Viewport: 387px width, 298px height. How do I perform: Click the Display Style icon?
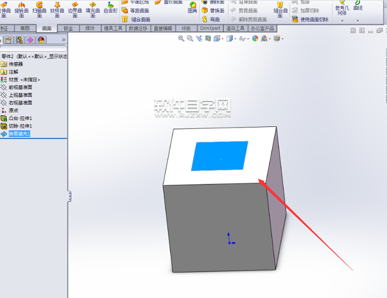[x=229, y=39]
